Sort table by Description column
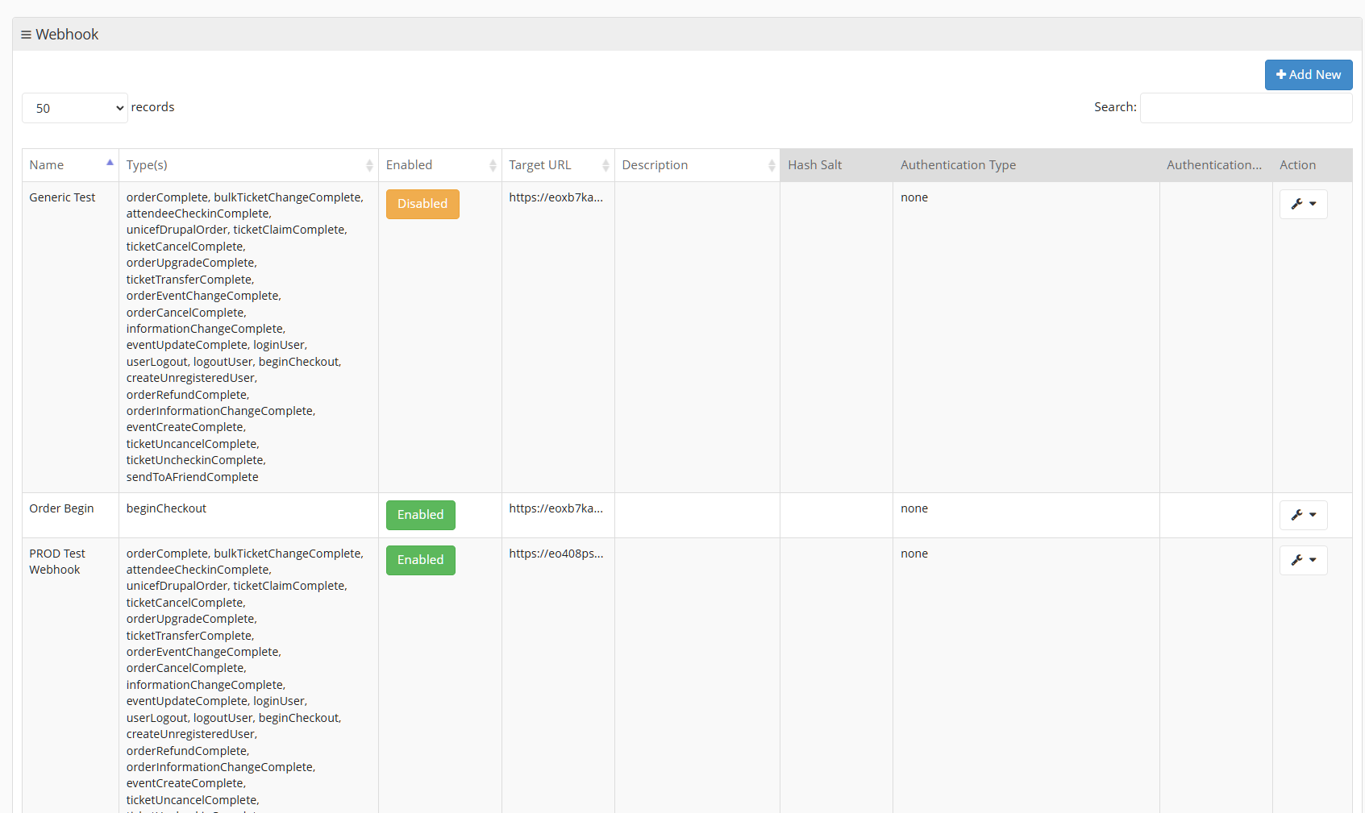 (x=697, y=165)
